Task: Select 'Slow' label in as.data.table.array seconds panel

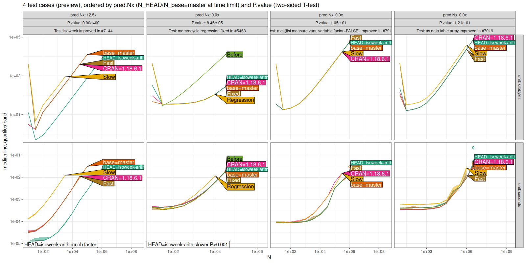Action: (480, 173)
